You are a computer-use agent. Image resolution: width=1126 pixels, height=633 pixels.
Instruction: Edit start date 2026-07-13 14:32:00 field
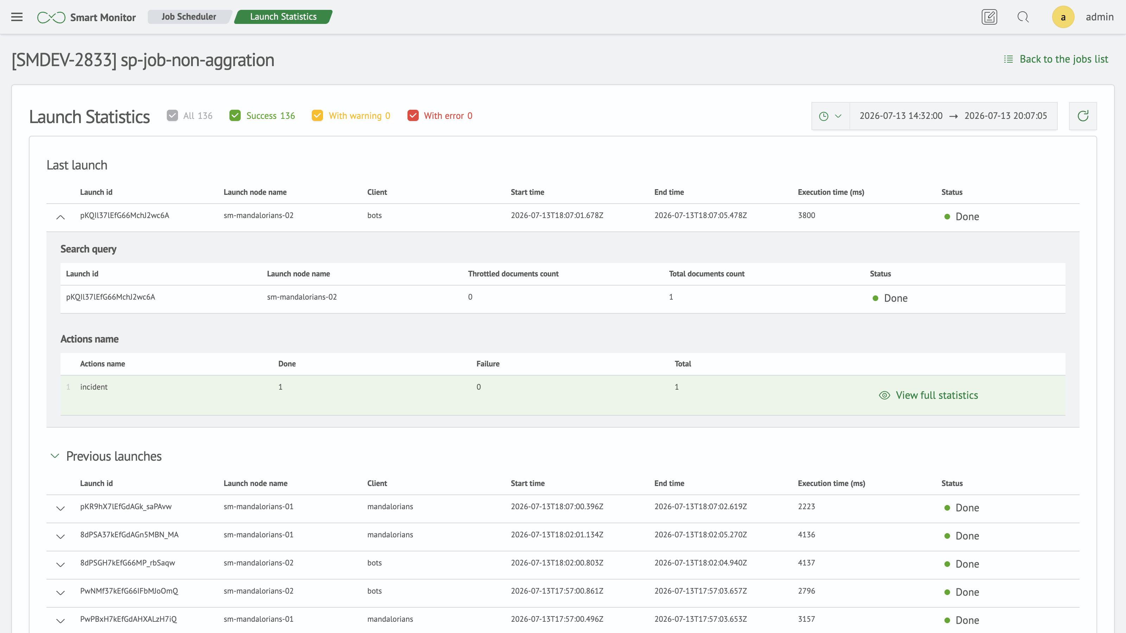pyautogui.click(x=901, y=116)
